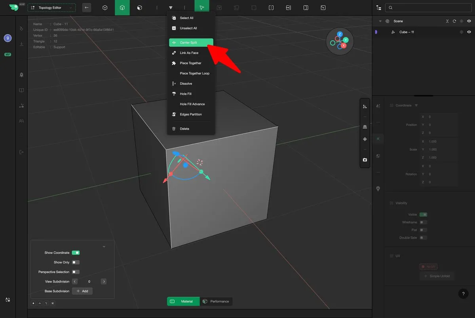Open the help question mark button
The image size is (475, 318).
point(463,294)
